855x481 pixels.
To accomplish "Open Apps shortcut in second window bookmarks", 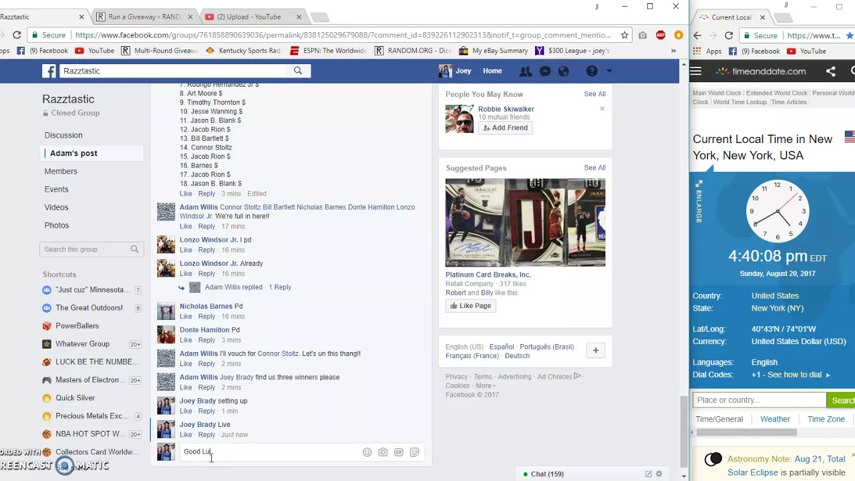I will tap(707, 51).
